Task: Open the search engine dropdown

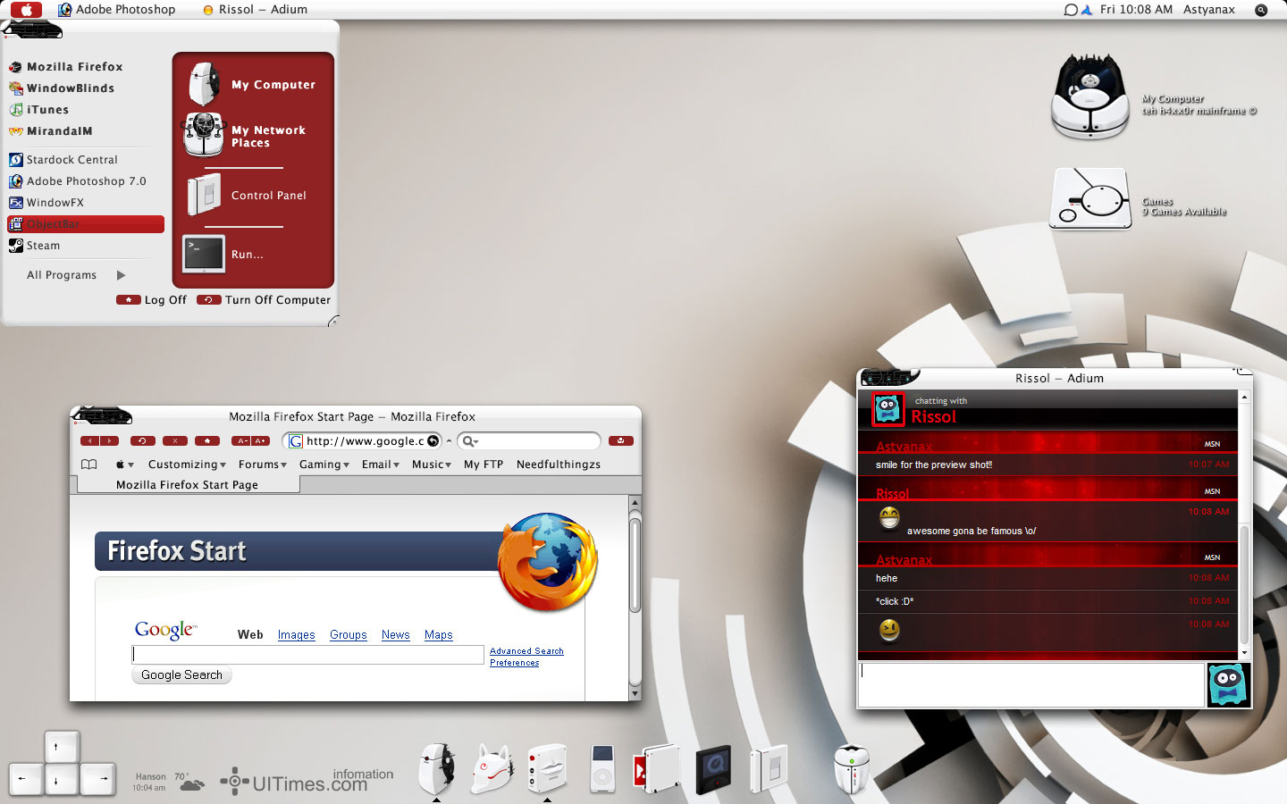Action: [x=471, y=441]
